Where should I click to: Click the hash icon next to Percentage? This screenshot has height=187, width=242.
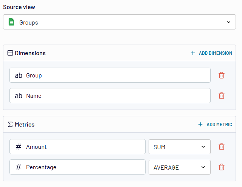(x=19, y=167)
